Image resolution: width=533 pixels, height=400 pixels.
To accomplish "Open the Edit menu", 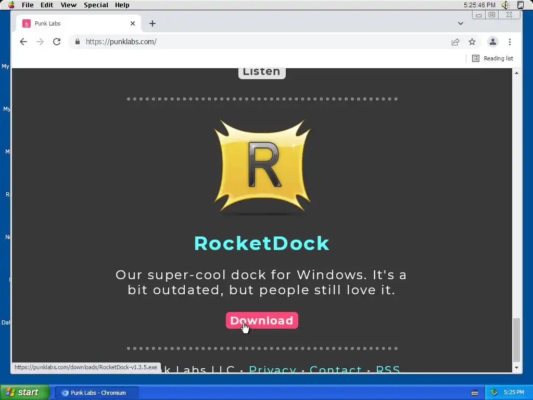I will coord(47,5).
